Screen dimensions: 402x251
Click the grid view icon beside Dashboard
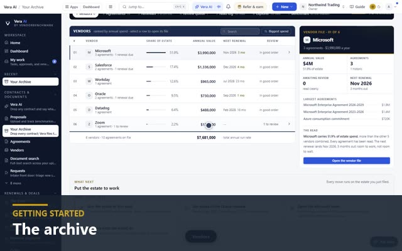point(111,7)
